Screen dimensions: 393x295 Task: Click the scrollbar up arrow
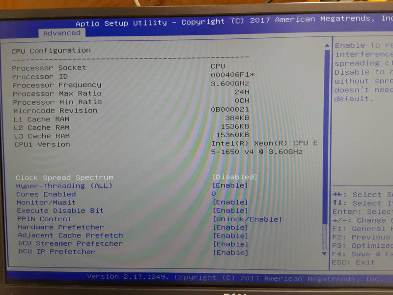click(x=327, y=45)
